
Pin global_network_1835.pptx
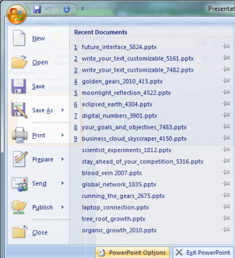pos(226,183)
